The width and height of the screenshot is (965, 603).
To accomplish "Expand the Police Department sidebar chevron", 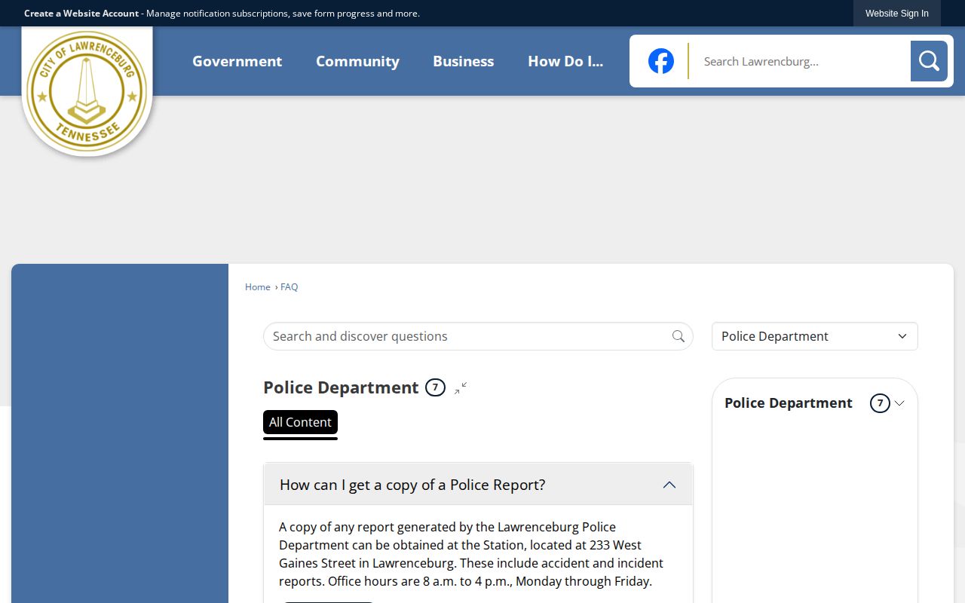I will point(899,403).
